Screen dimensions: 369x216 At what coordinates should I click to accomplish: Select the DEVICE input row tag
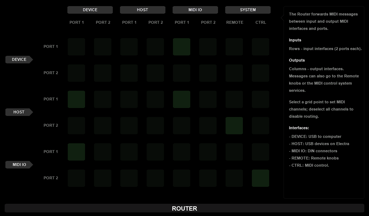tap(19, 60)
